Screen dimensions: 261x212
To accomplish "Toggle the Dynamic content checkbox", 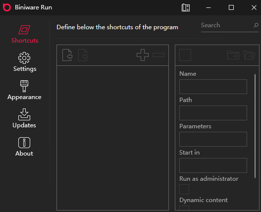I will point(184,208).
